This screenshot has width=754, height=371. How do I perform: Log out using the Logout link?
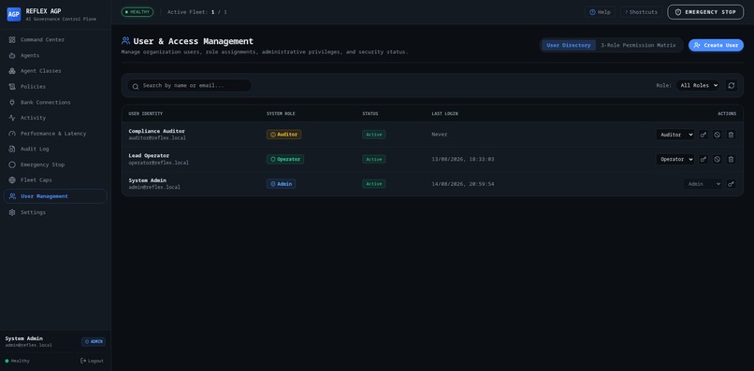(92, 361)
